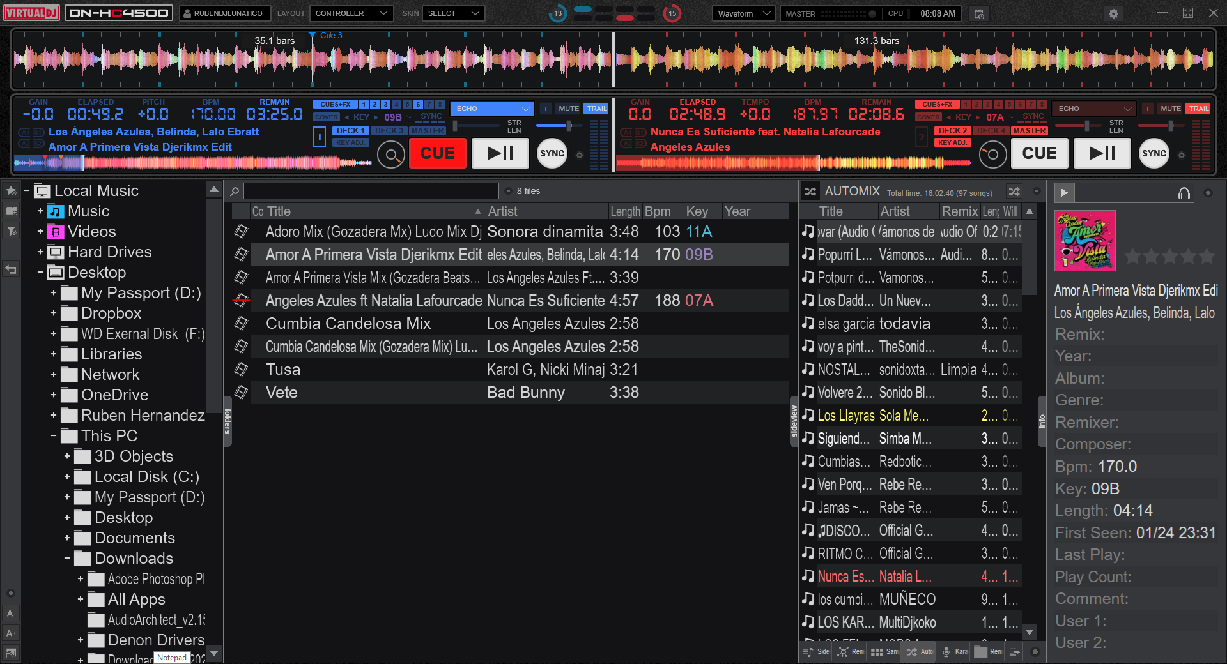Open the Karaoke microphone icon in the bottom bar
Image resolution: width=1227 pixels, height=664 pixels.
[x=946, y=652]
